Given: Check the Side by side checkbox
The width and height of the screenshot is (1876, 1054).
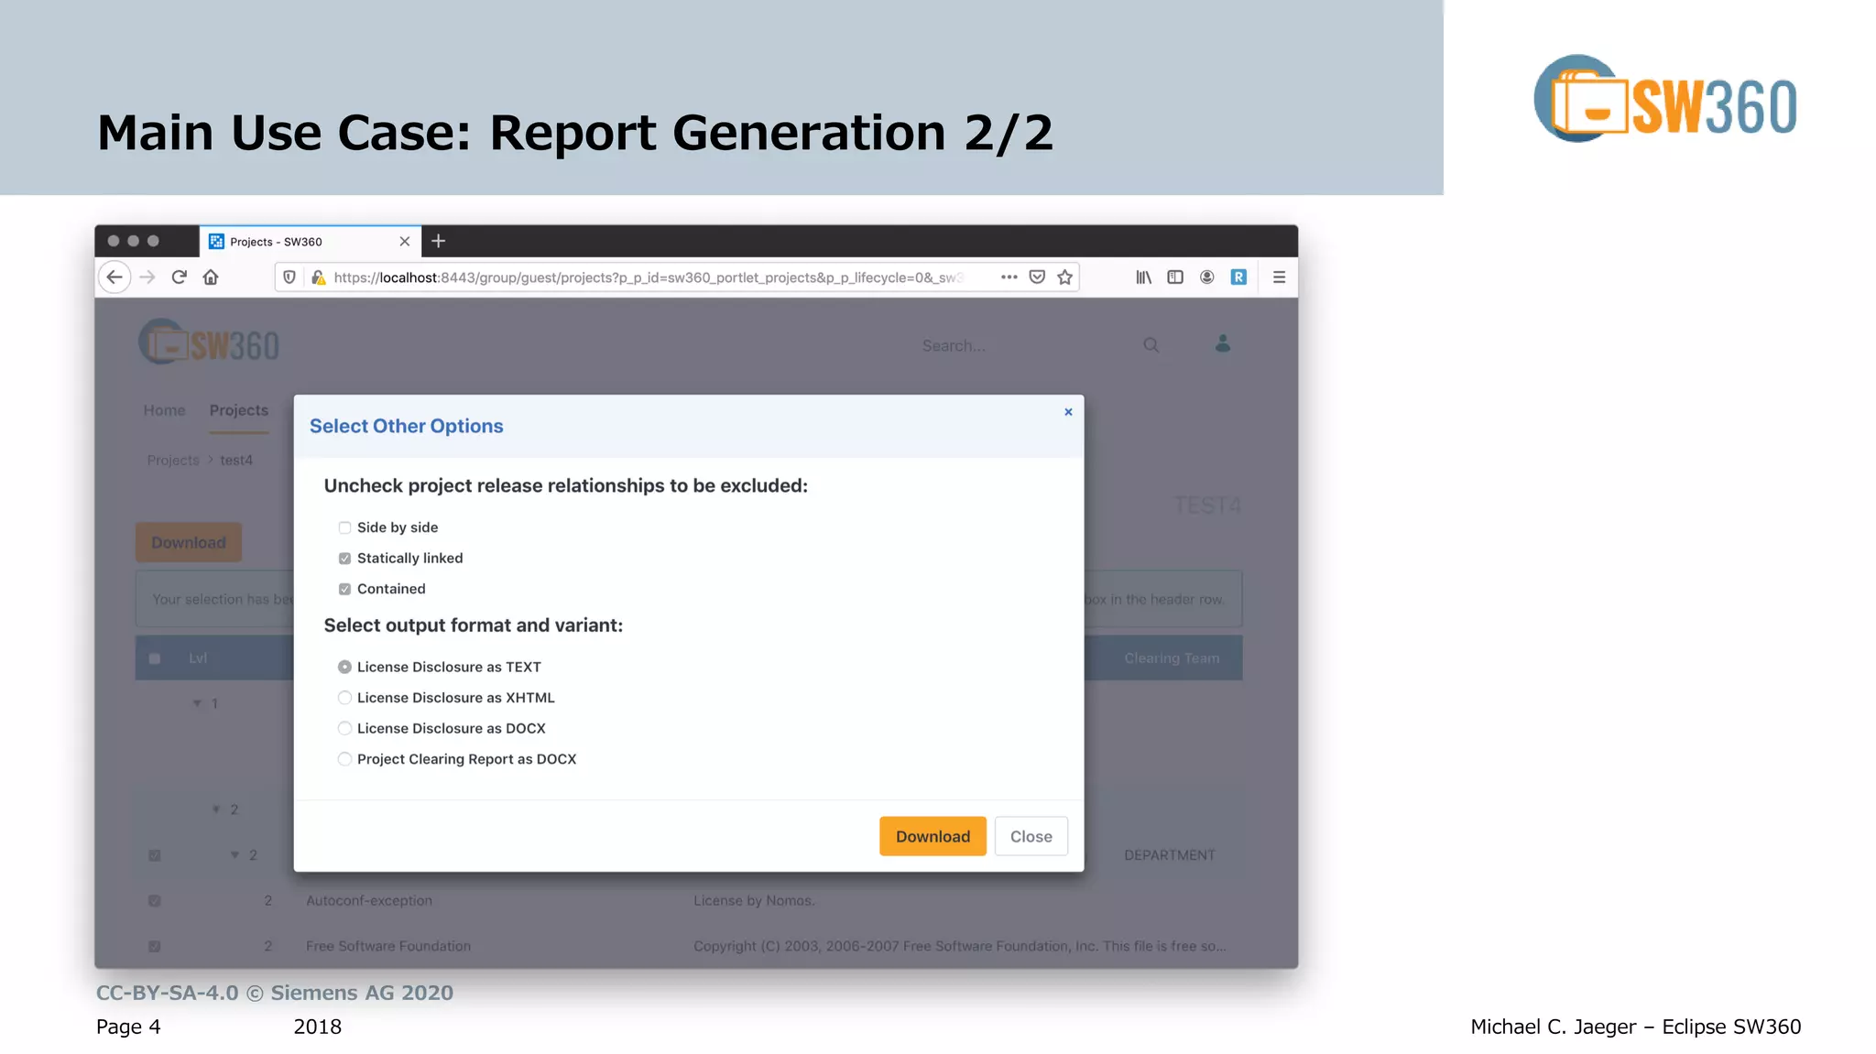Looking at the screenshot, I should tap(344, 527).
